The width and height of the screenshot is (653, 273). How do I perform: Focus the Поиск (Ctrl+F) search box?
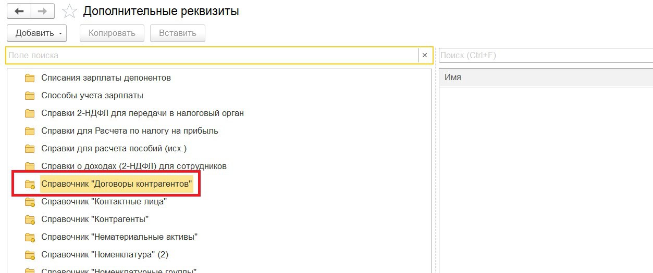(x=545, y=55)
